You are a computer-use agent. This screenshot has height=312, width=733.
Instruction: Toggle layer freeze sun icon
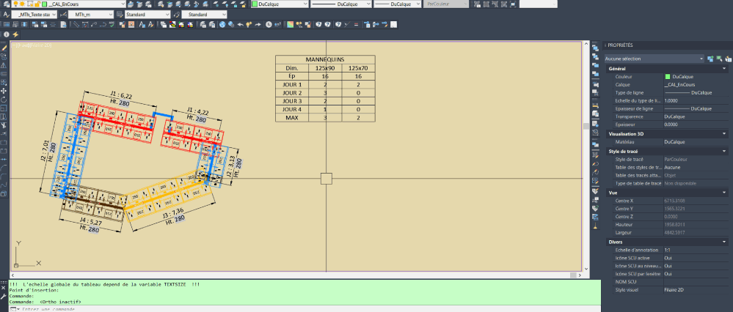[22, 4]
